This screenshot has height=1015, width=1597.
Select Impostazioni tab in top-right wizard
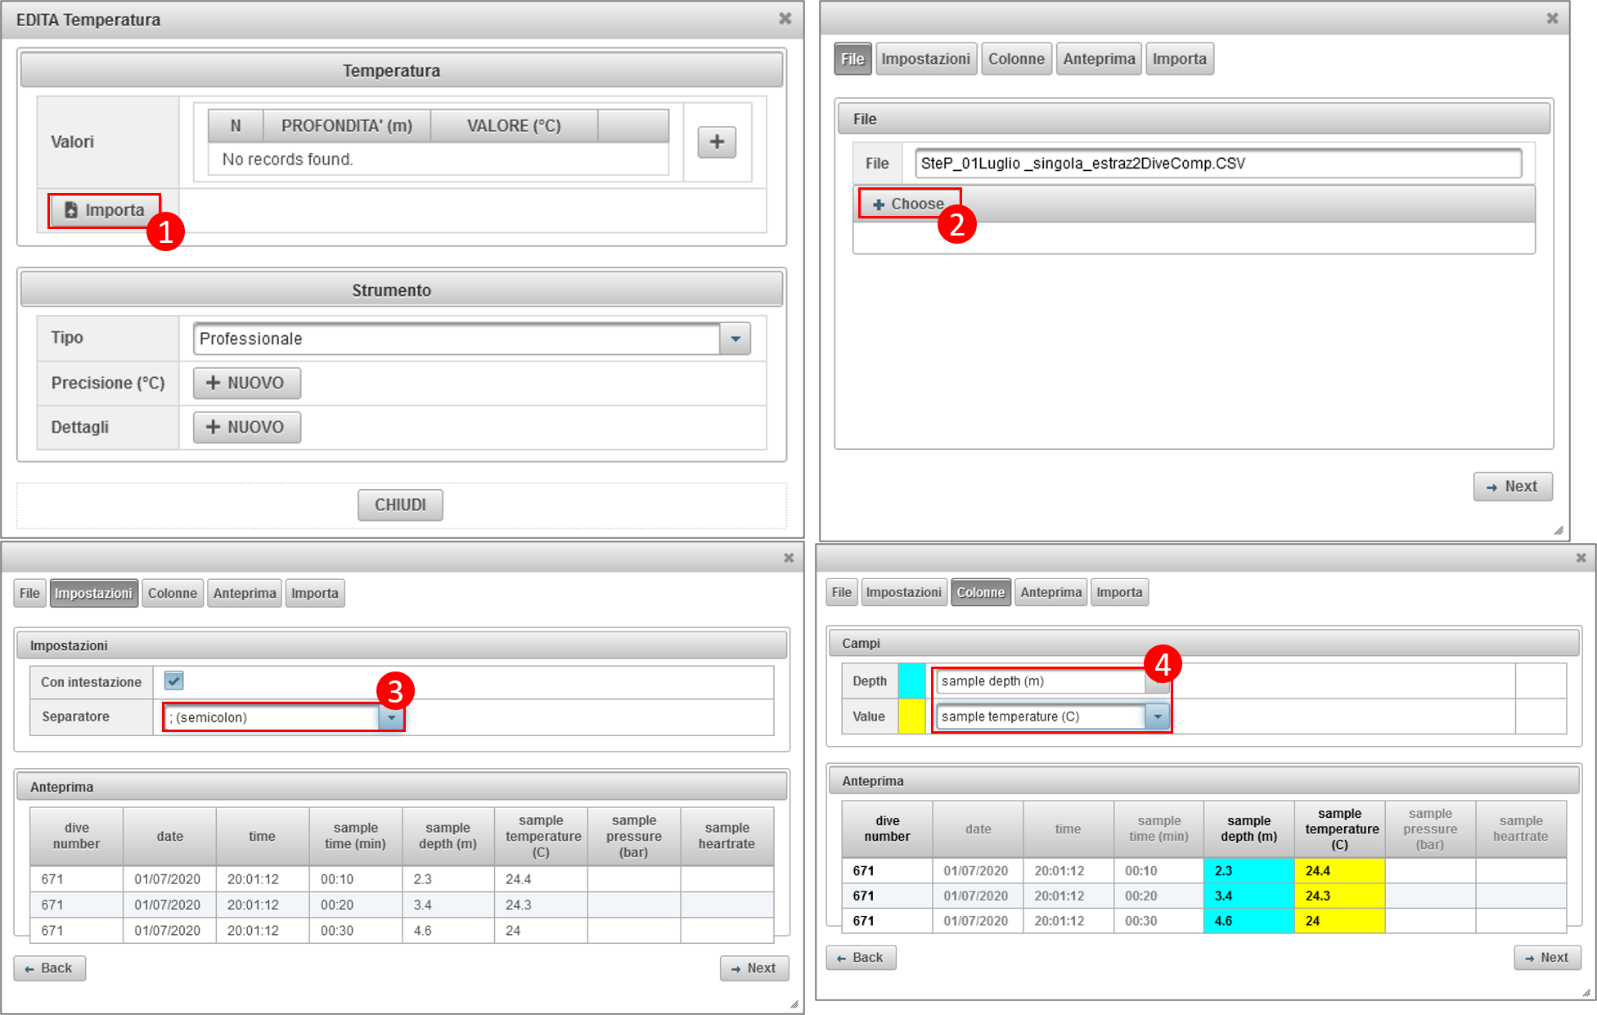(925, 59)
